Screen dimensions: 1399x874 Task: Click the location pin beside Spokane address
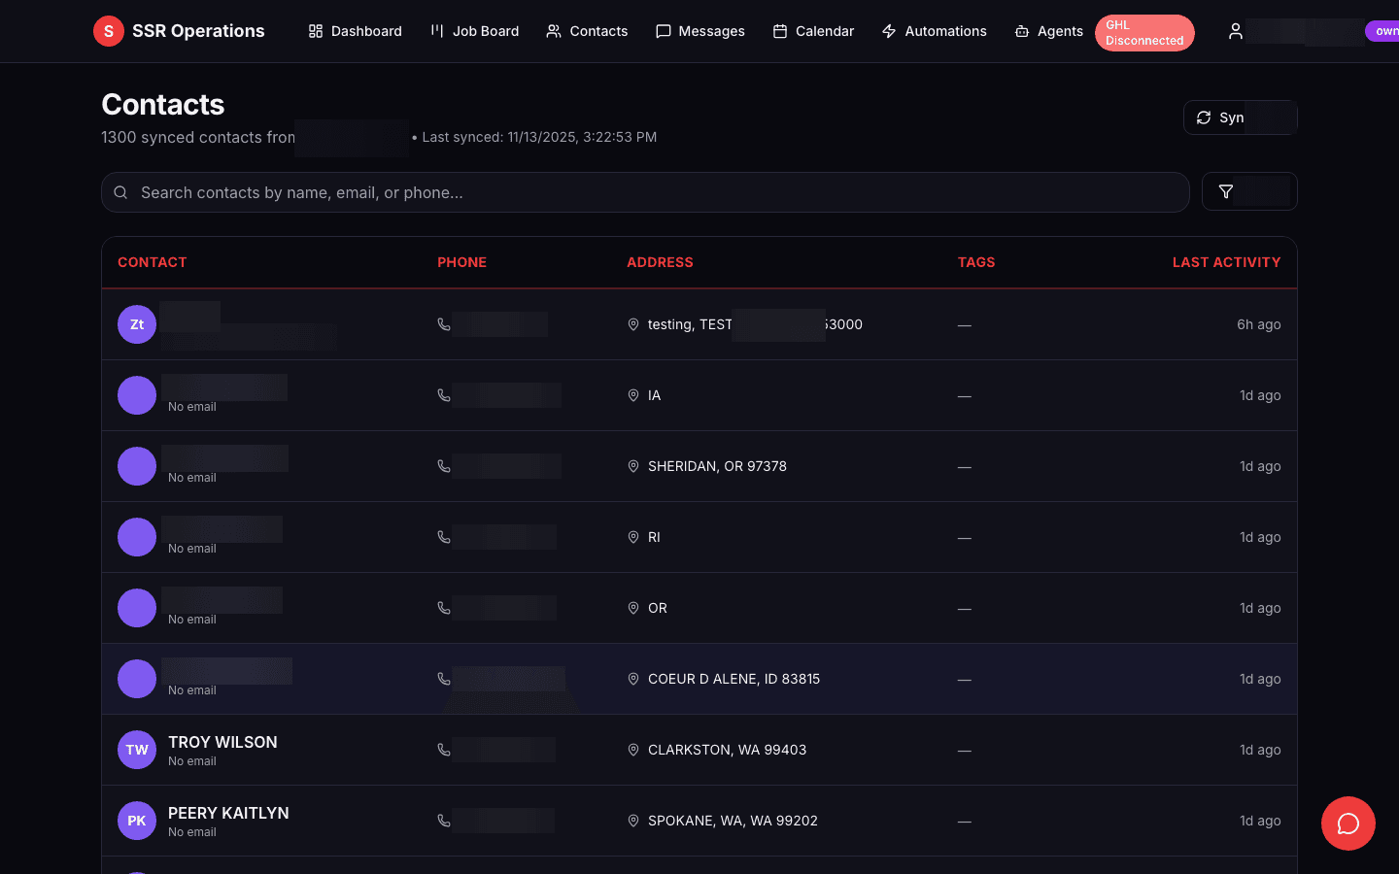click(x=633, y=821)
